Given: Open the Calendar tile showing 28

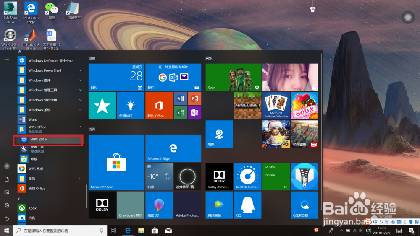Looking at the screenshot, I should [x=116, y=77].
